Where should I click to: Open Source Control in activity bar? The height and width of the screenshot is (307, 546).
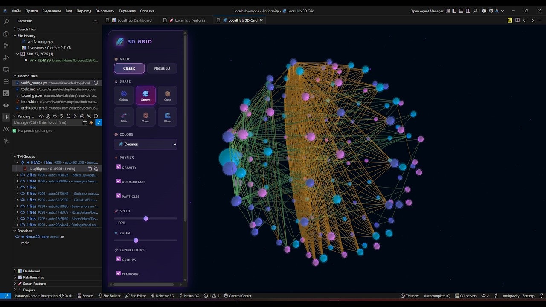[6, 45]
